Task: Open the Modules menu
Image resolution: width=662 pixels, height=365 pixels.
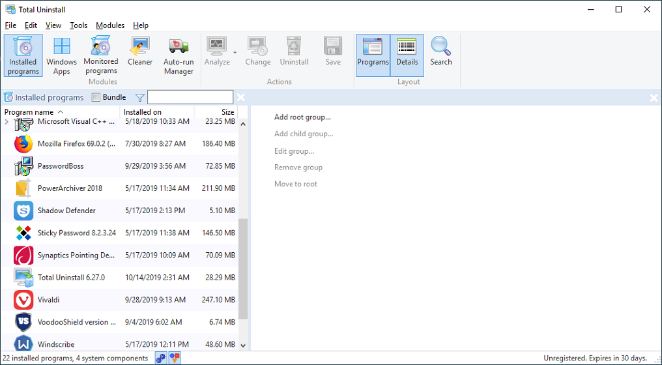Action: 110,25
